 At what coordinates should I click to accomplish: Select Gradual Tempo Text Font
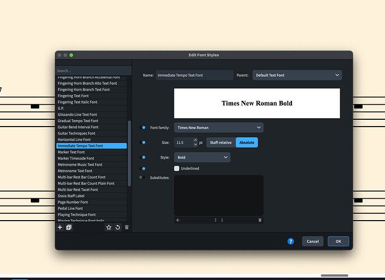[x=91, y=121]
